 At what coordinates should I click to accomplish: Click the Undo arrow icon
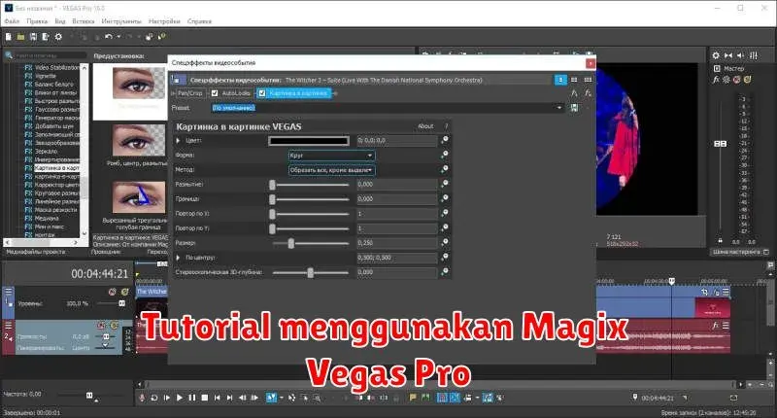click(109, 37)
